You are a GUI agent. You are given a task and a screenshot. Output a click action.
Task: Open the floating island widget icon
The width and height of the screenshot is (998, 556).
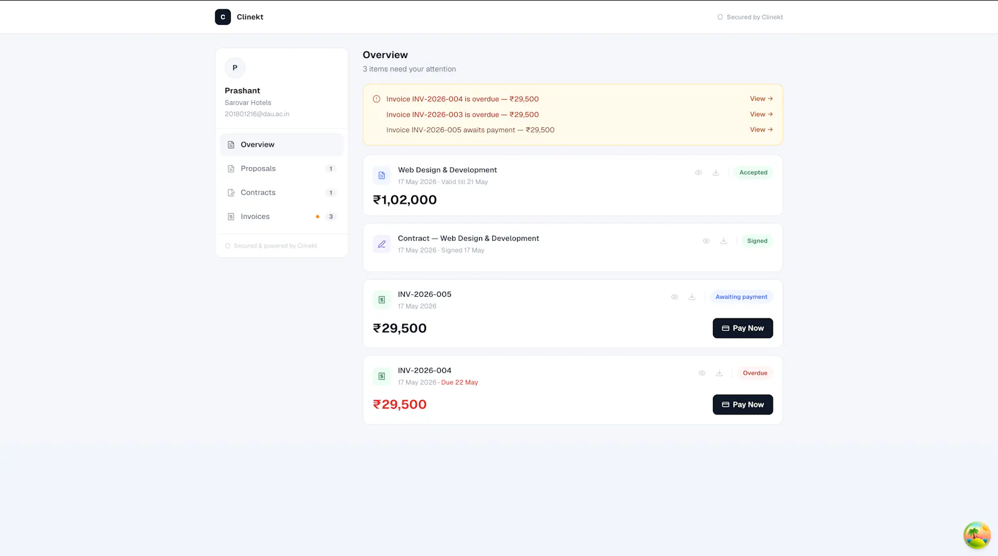tap(977, 535)
